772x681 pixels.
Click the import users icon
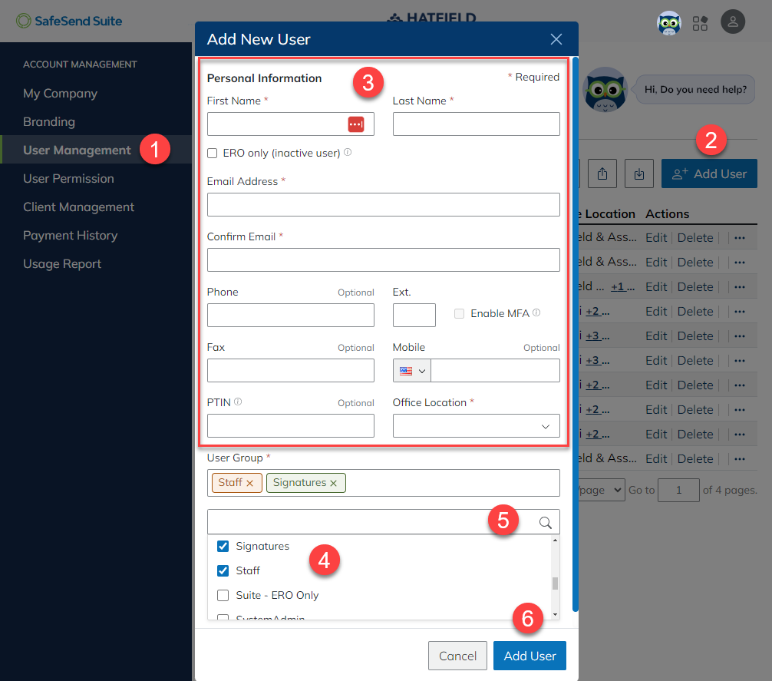coord(639,174)
